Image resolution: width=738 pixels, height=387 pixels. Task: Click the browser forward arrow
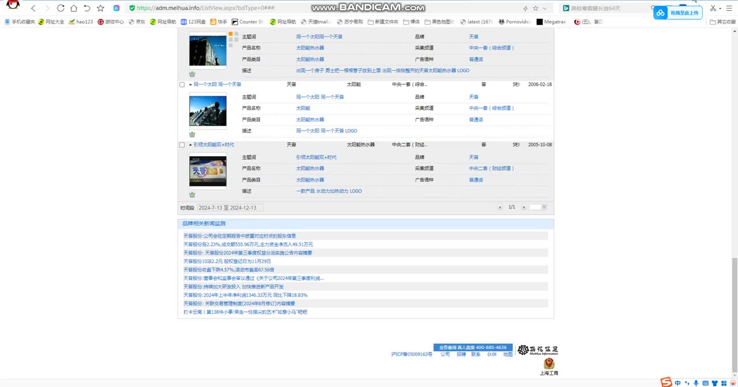click(x=47, y=8)
